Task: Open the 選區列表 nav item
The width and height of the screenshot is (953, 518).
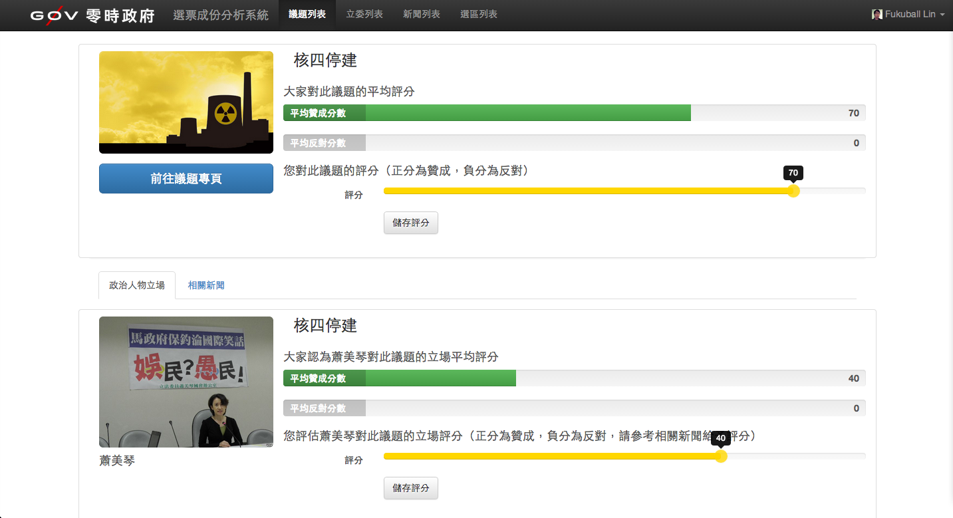Action: point(479,15)
